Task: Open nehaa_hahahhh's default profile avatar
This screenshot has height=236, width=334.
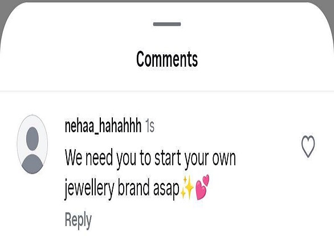Action: pos(32,144)
